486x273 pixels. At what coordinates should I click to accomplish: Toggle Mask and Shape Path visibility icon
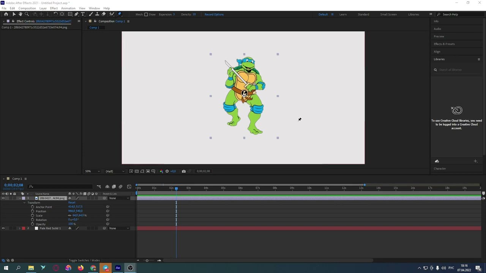coord(142,171)
